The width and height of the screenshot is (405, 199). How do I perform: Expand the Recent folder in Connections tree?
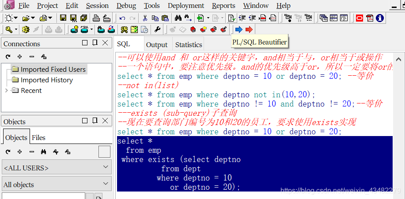coord(7,91)
